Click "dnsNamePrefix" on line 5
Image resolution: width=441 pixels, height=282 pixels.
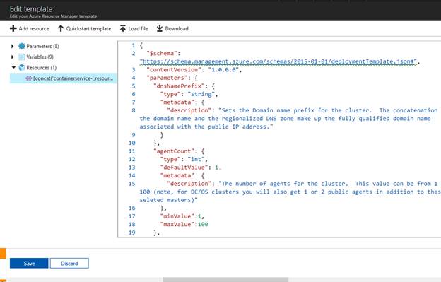point(180,86)
